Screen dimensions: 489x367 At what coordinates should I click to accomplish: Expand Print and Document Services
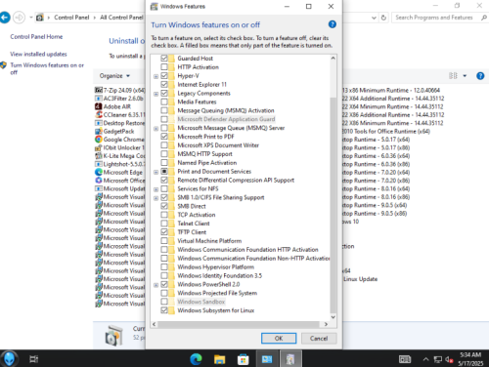tap(156, 172)
